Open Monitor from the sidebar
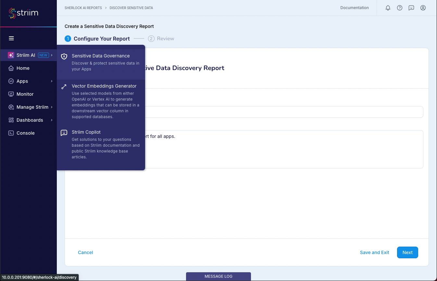This screenshot has width=437, height=281. (x=25, y=94)
